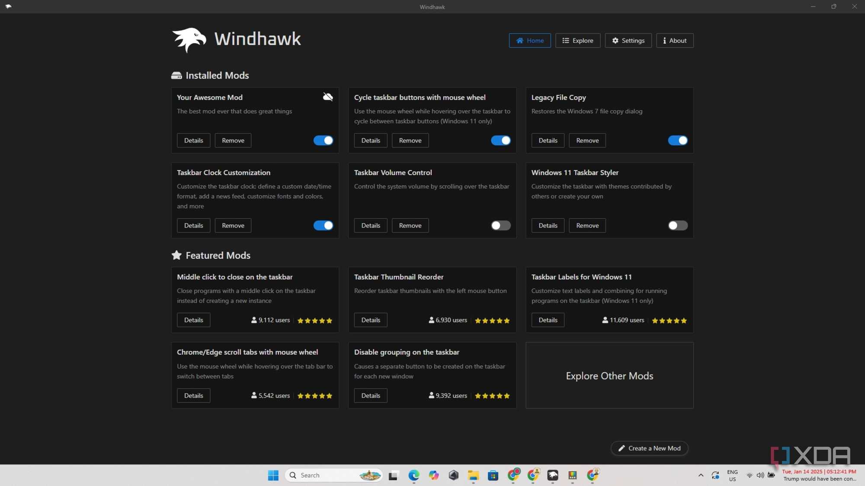
Task: Remove the Legacy File Copy mod
Action: pyautogui.click(x=587, y=140)
